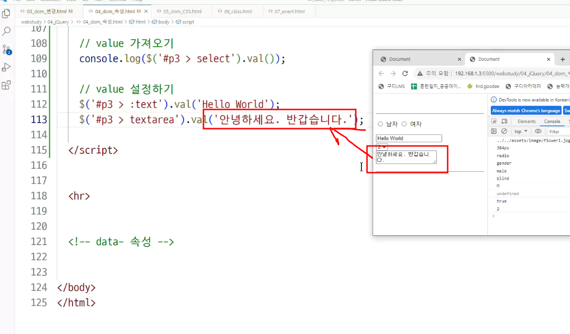
Task: Switch to DevTools Console tab
Action: (552, 121)
